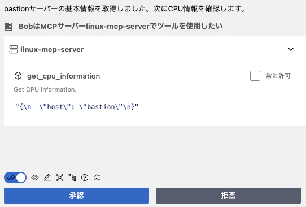The image size is (306, 207).
Task: Open the checklist icon in toolbar
Action: pyautogui.click(x=97, y=178)
